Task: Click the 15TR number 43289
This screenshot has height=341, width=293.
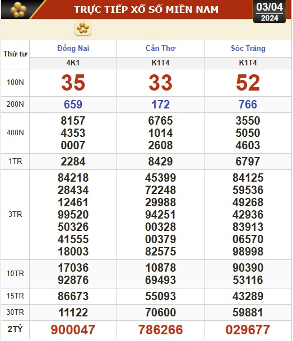Action: click(248, 296)
